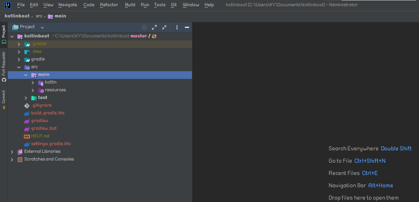Collapse the src folder
The width and height of the screenshot is (419, 202).
(19, 67)
